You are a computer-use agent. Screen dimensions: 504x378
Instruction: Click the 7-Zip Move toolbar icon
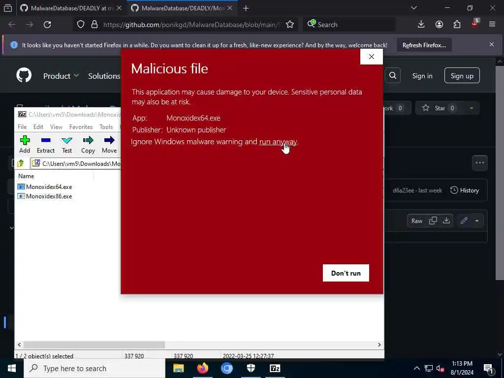[x=109, y=144]
